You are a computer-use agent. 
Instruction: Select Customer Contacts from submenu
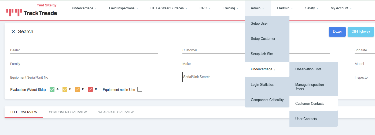click(x=310, y=104)
